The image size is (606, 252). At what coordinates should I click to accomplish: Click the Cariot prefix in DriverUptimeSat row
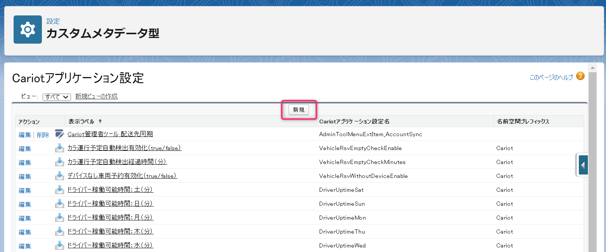pyautogui.click(x=504, y=190)
